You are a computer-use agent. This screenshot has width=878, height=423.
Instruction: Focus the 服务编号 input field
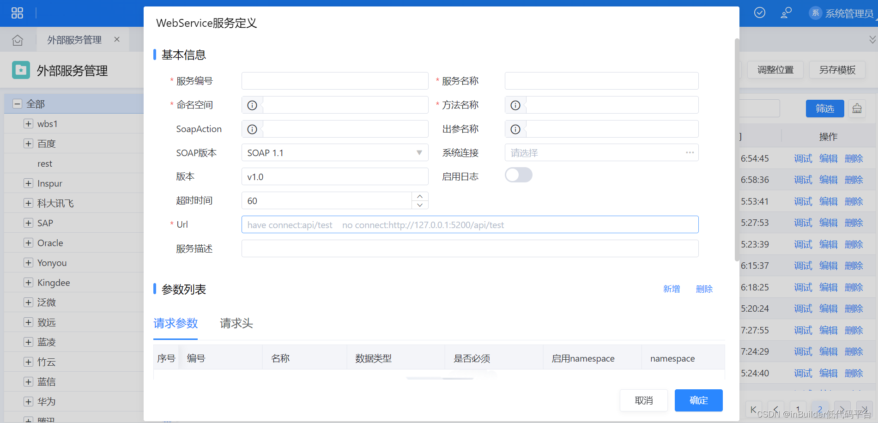tap(335, 81)
